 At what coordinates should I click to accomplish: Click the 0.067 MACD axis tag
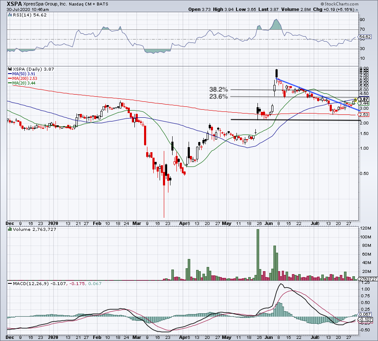pyautogui.click(x=365, y=314)
